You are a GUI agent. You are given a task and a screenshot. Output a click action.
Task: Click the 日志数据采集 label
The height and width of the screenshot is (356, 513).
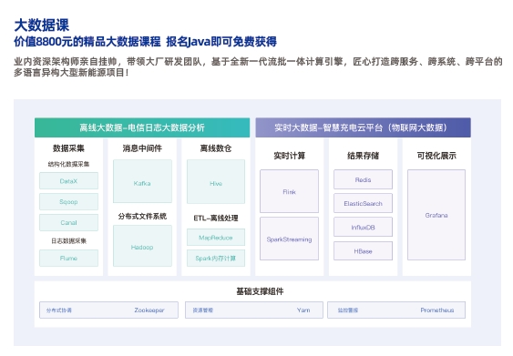68,241
